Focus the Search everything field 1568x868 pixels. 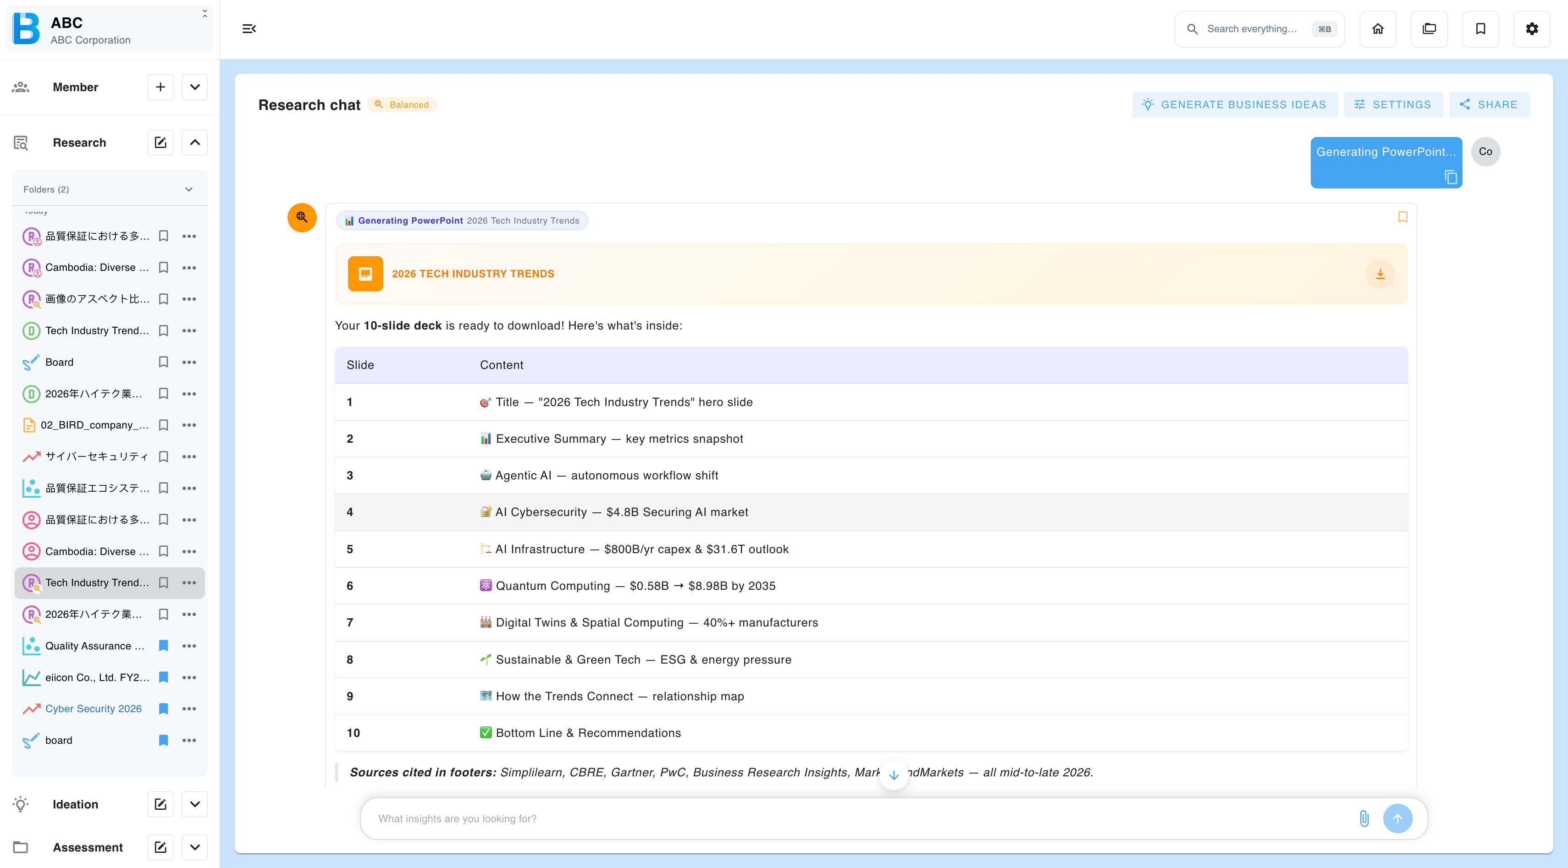(x=1259, y=28)
